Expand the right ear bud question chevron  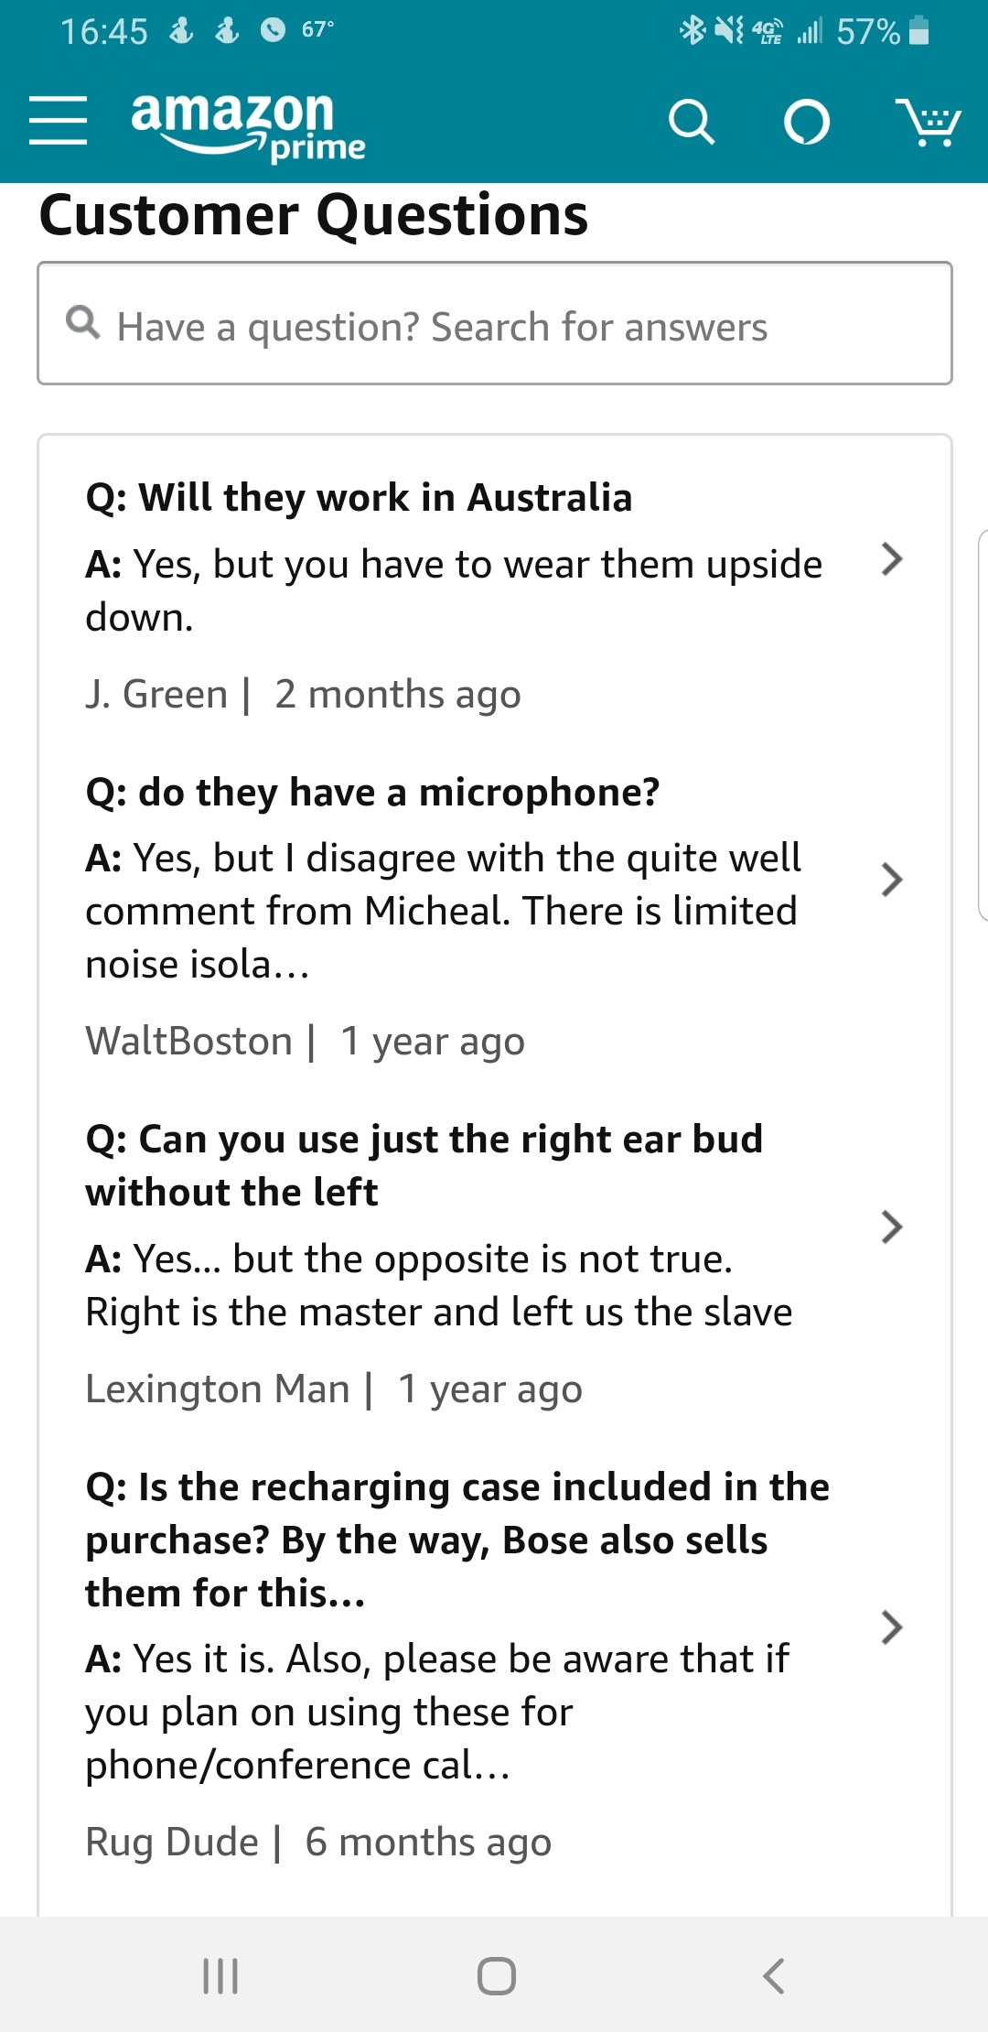click(891, 1227)
